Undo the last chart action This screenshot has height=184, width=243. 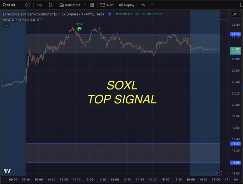(143, 5)
